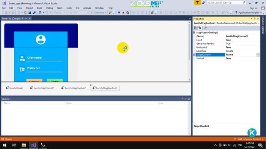The image size is (266, 149).
Task: Select the bunifuDragControl1 tray component
Action: tap(42, 88)
